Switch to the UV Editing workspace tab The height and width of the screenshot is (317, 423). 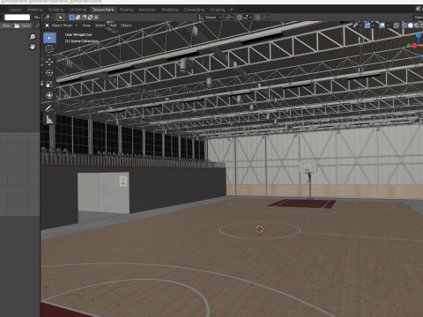[x=78, y=10]
